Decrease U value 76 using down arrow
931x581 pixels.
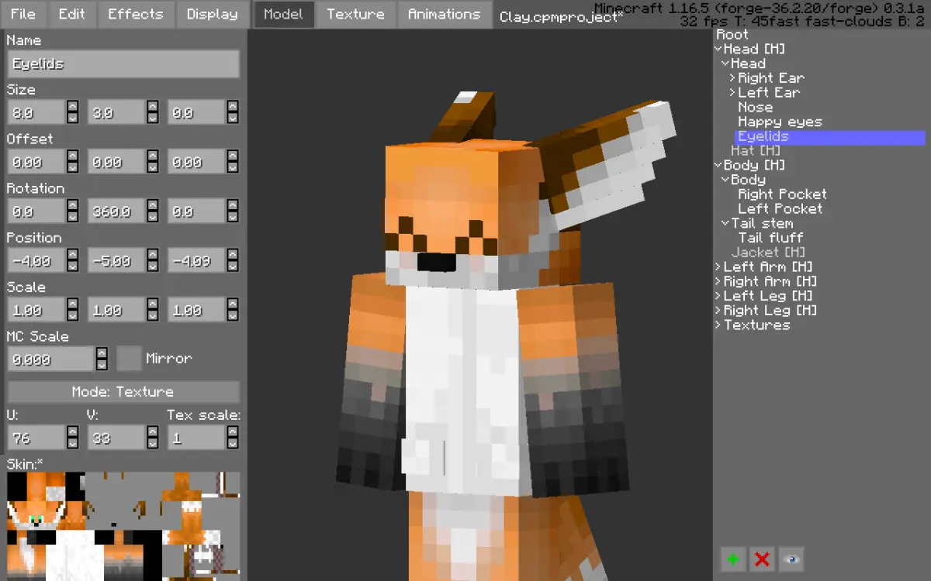[72, 444]
